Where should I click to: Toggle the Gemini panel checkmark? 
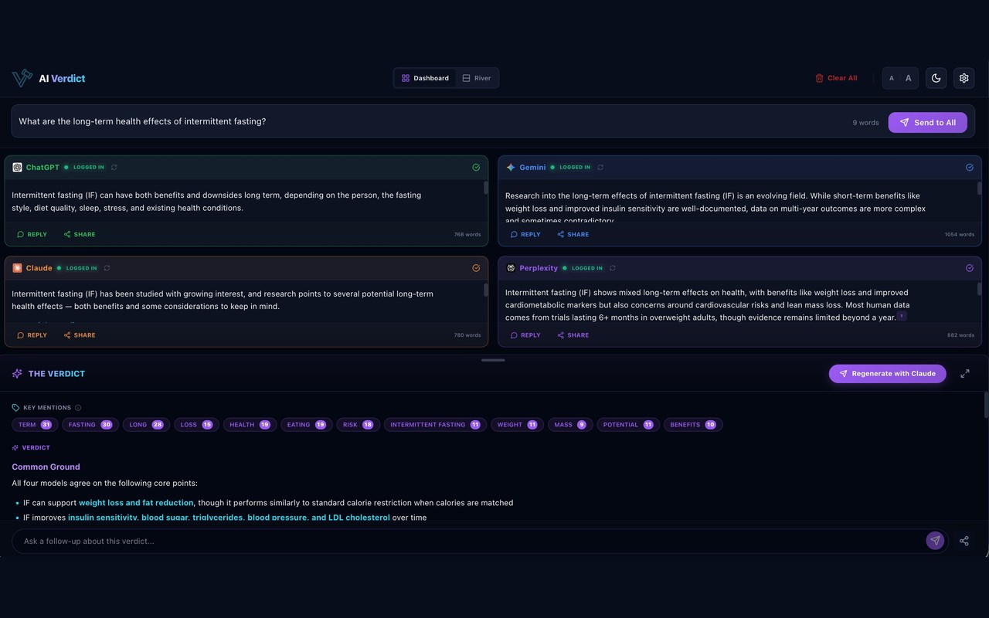click(x=970, y=167)
